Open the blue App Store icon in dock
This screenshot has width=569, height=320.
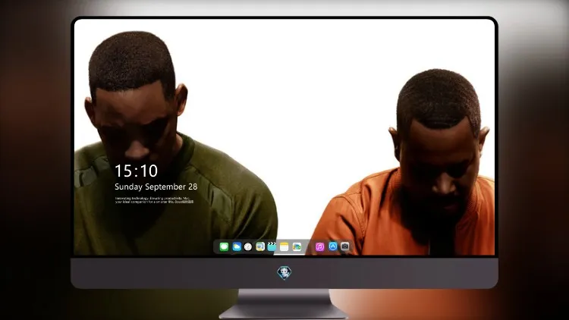(333, 246)
